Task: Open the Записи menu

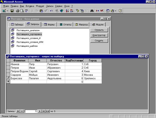Action: coord(50,6)
